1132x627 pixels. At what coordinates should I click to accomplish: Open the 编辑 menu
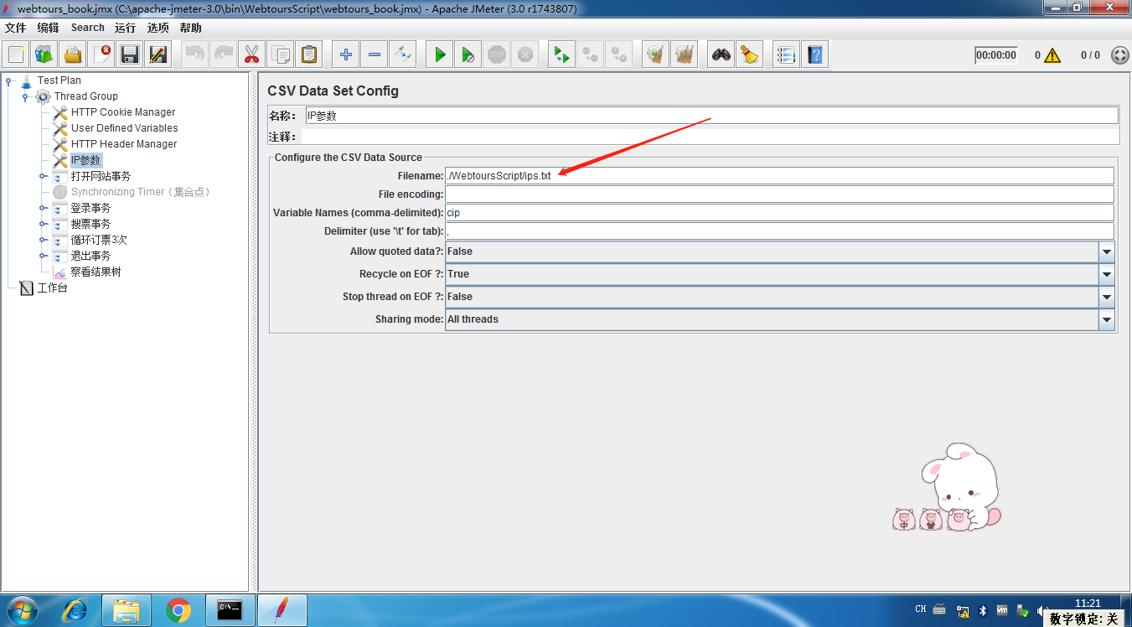[x=48, y=28]
